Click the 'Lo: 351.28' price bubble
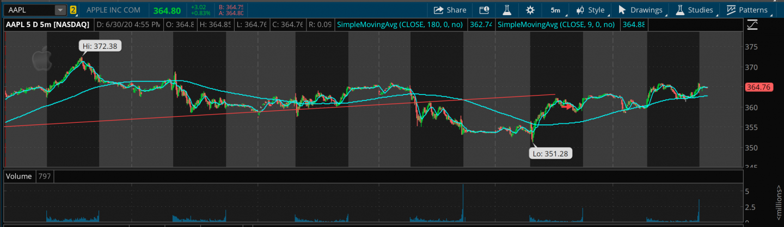Image resolution: width=784 pixels, height=227 pixels. click(x=549, y=154)
